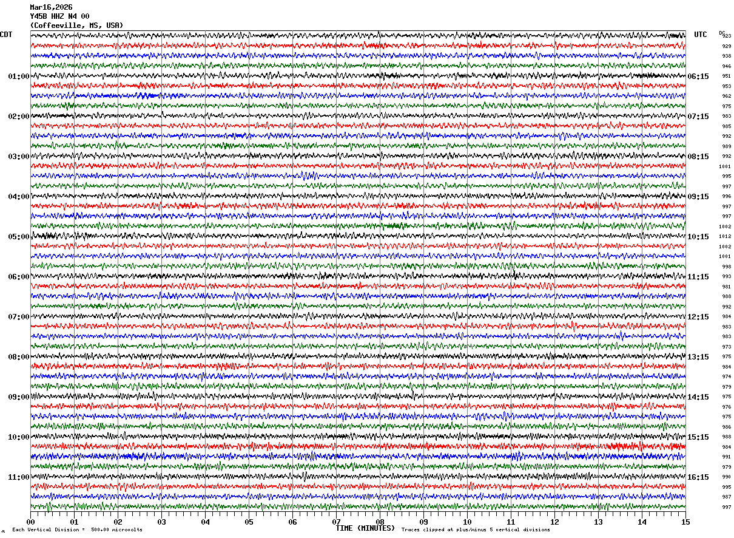734x538 pixels.
Task: Click the Mar16,2026 date header
Action: click(51, 7)
